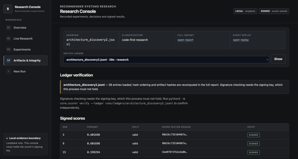Click the Ledger verification heading
This screenshot has height=159, width=298.
pyautogui.click(x=77, y=75)
